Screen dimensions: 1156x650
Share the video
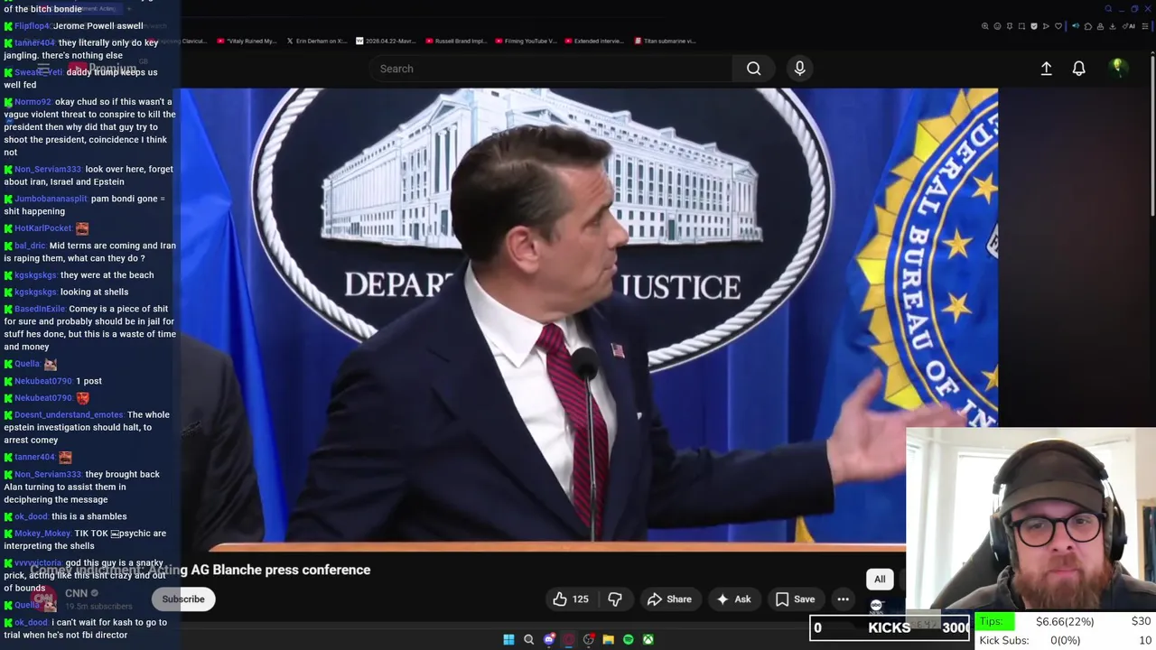(669, 599)
